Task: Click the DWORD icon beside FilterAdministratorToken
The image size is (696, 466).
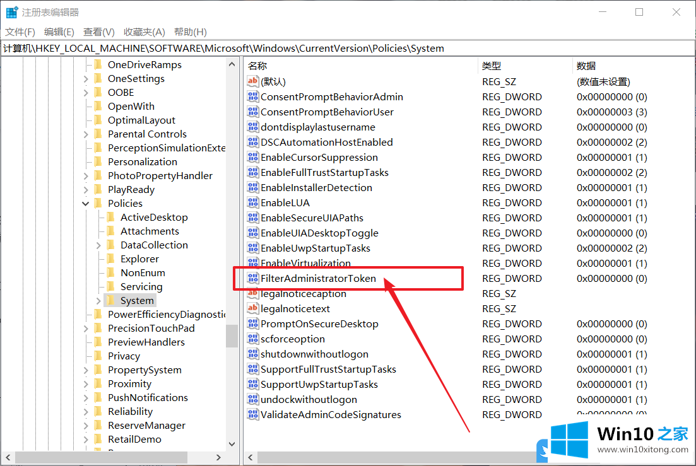Action: tap(252, 279)
